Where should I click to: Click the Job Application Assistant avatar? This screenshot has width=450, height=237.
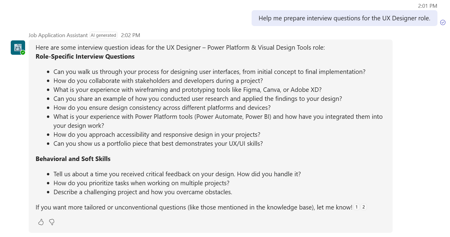click(x=18, y=47)
